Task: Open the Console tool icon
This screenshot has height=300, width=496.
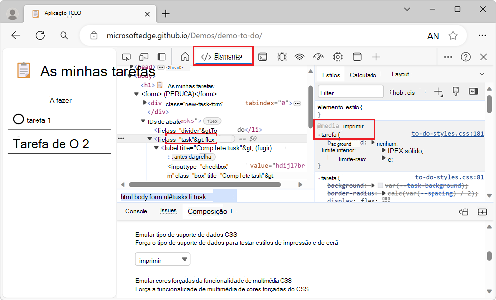Action: [x=263, y=57]
